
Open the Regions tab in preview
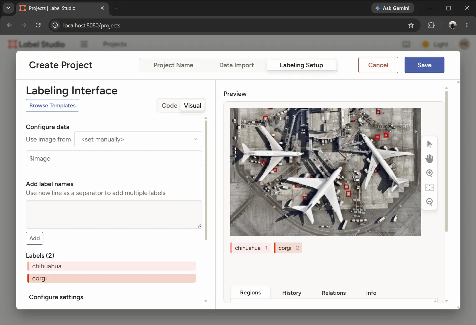click(250, 292)
